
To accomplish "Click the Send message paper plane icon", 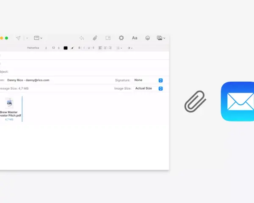I will 18,38.
